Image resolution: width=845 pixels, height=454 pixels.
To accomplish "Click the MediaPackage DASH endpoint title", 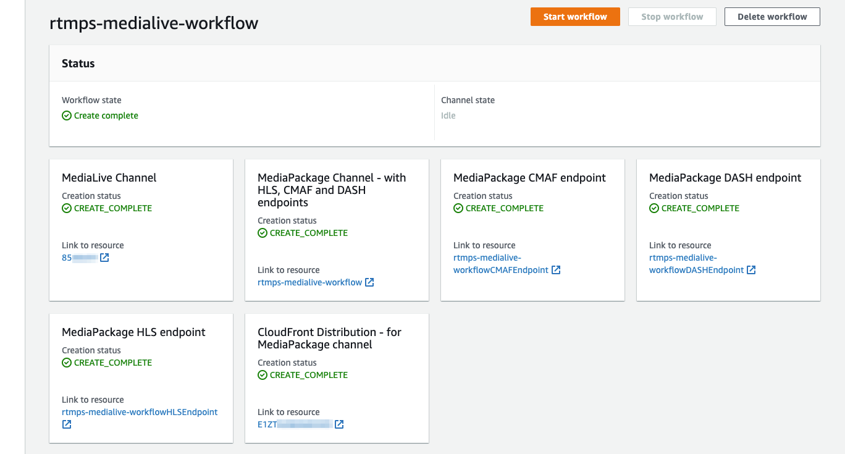I will 725,178.
